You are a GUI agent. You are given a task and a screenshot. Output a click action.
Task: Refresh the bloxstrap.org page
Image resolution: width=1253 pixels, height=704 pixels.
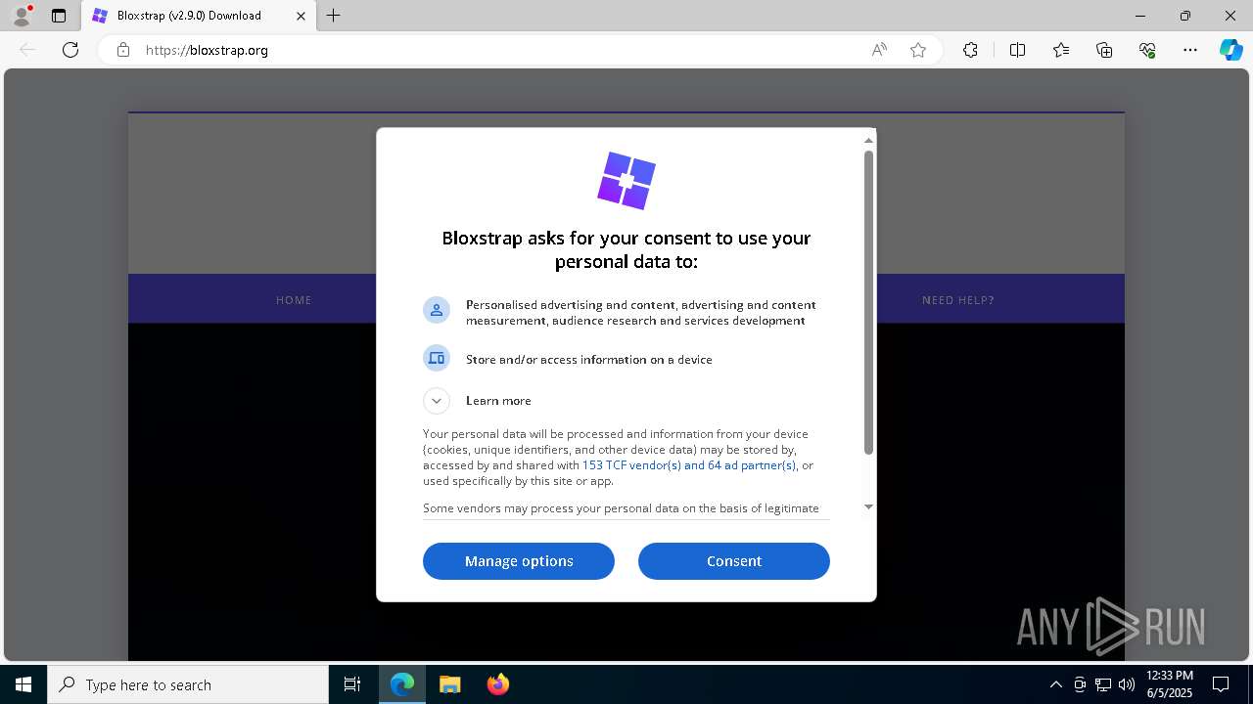tap(70, 50)
